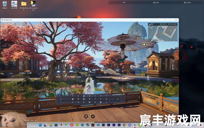This screenshot has height=128, width=204.
Task: Play the 5 note key
Action: pos(95,96)
